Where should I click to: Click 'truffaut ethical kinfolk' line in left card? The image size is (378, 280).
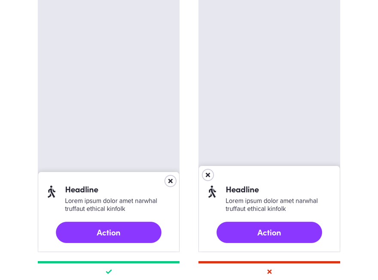95,209
